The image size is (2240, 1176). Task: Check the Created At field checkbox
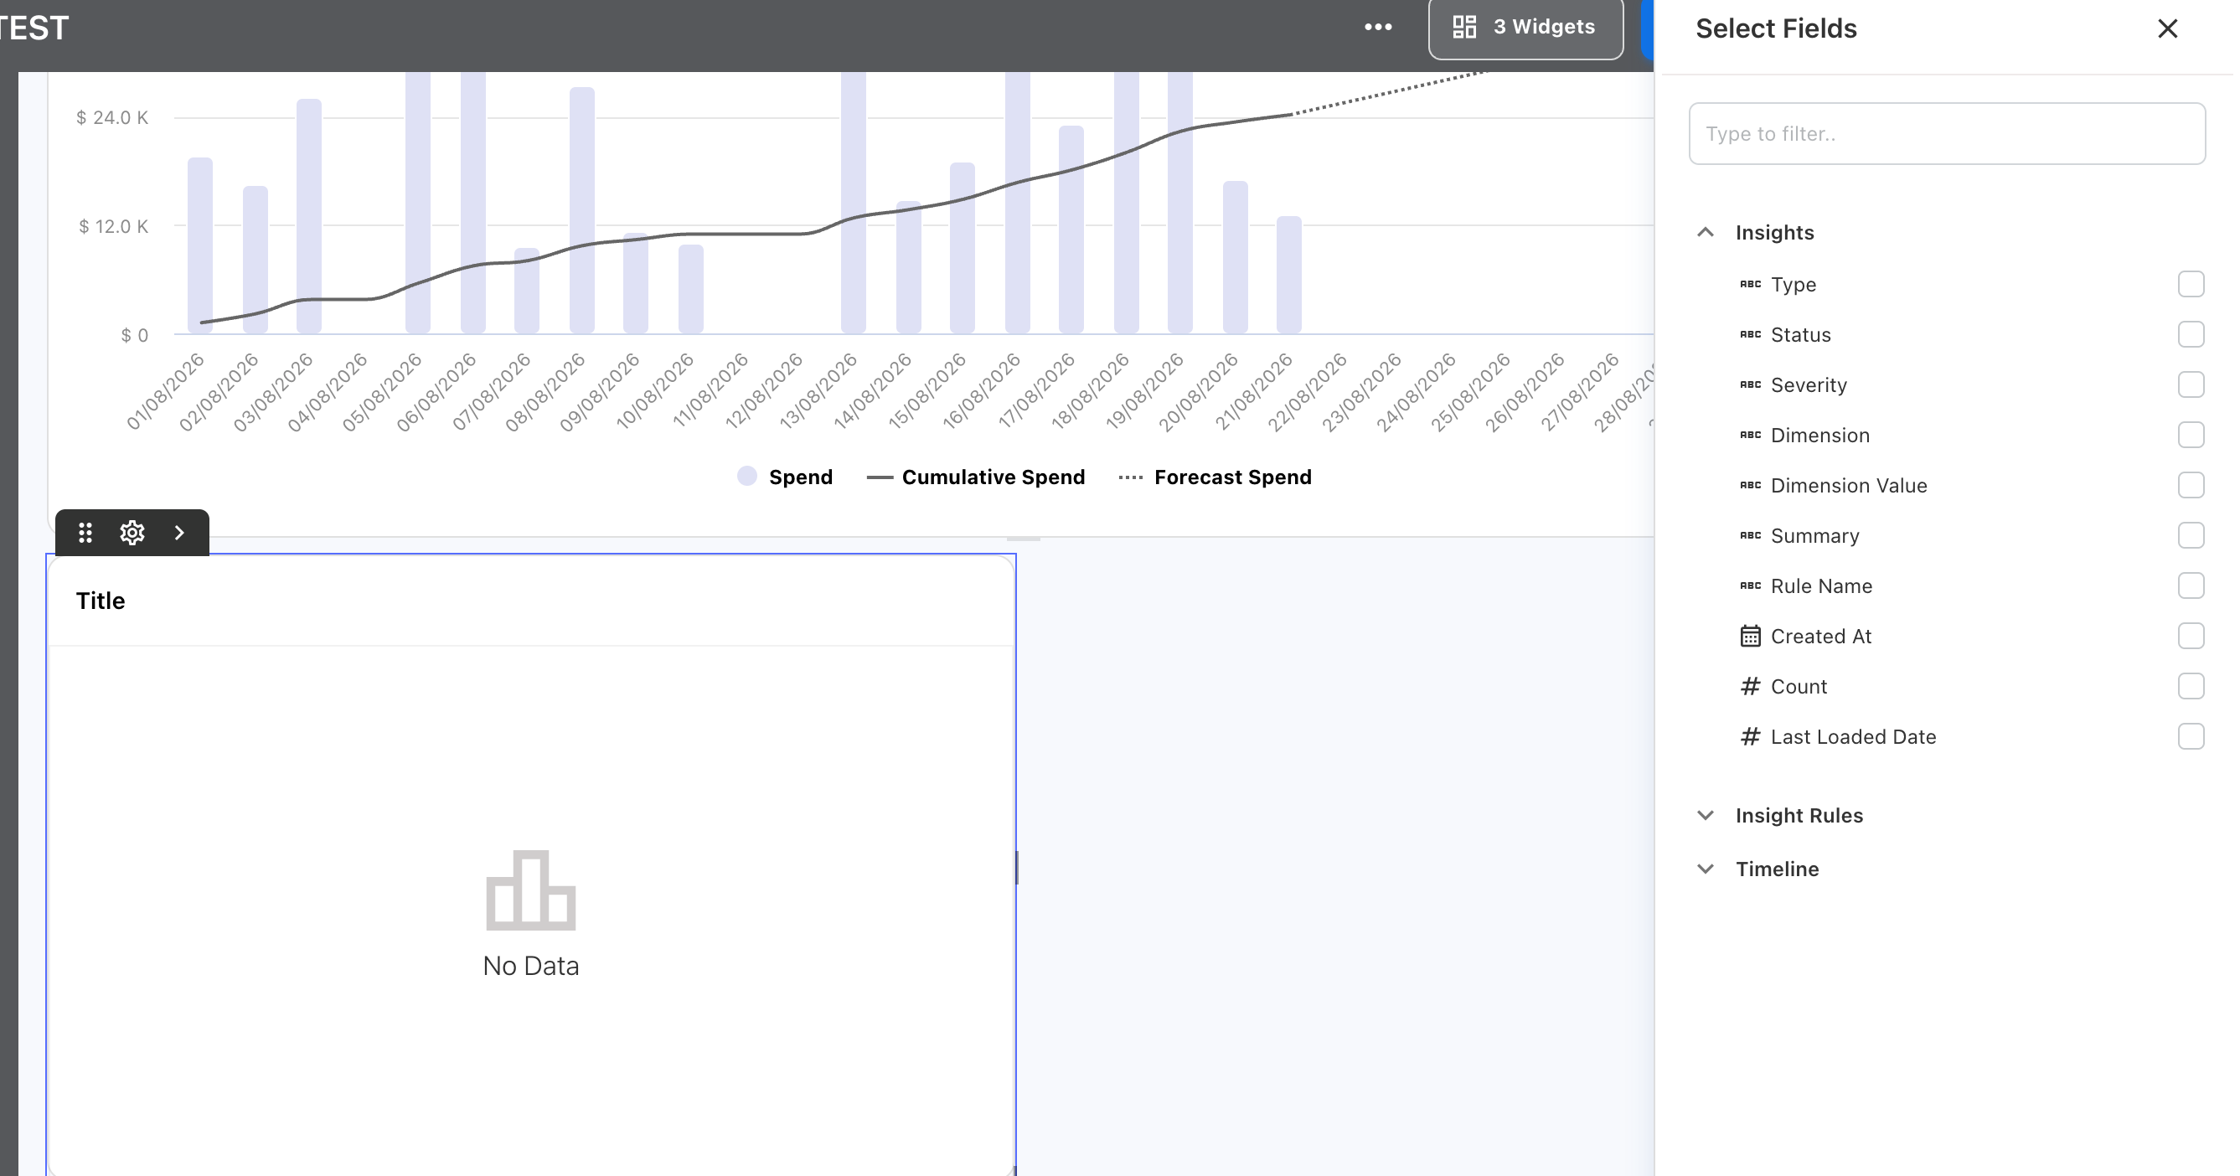[x=2191, y=637]
